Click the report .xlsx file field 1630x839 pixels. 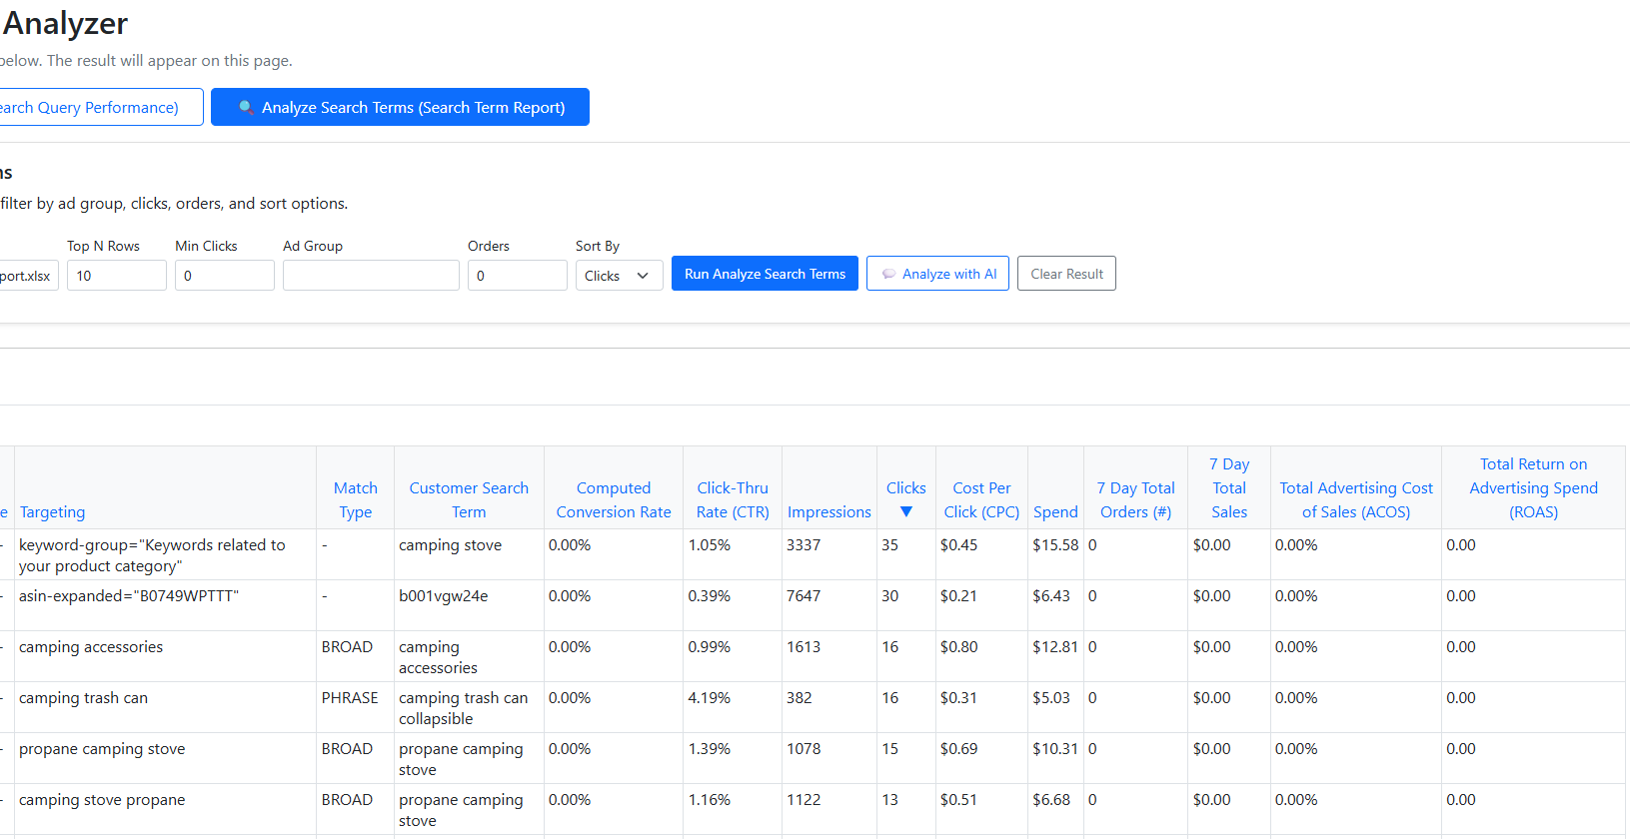[x=29, y=276]
